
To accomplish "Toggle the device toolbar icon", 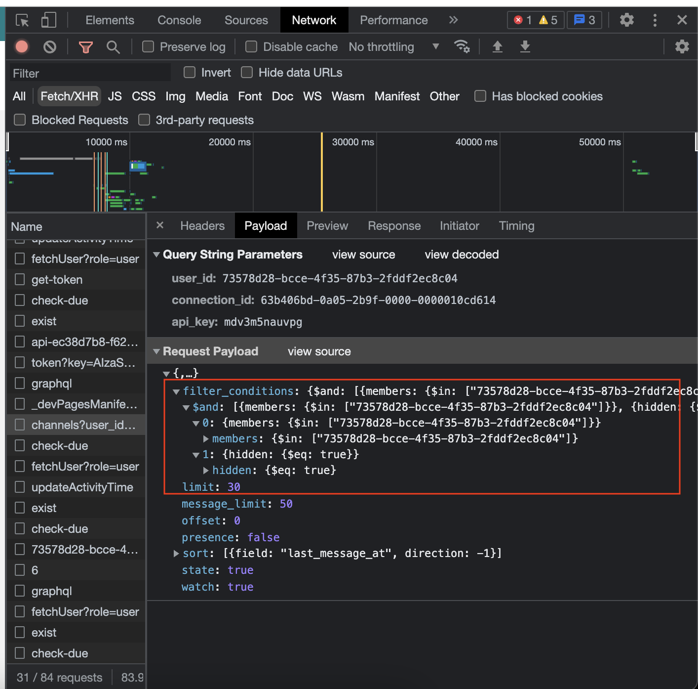I will (x=48, y=20).
